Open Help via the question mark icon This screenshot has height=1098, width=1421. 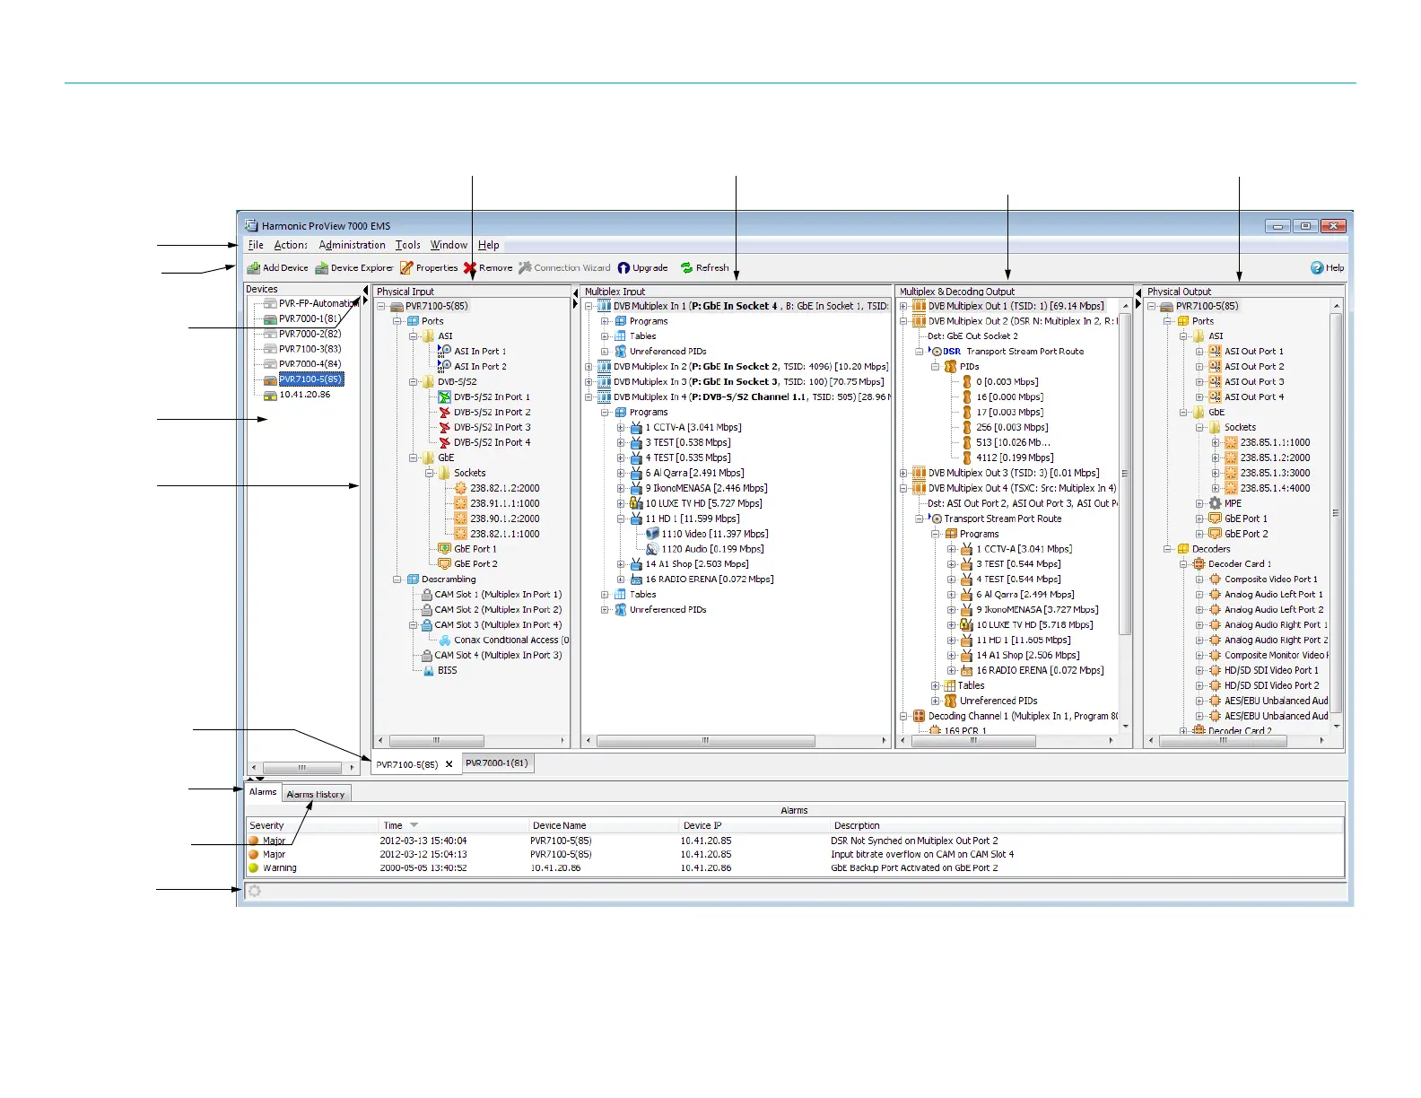click(1317, 268)
